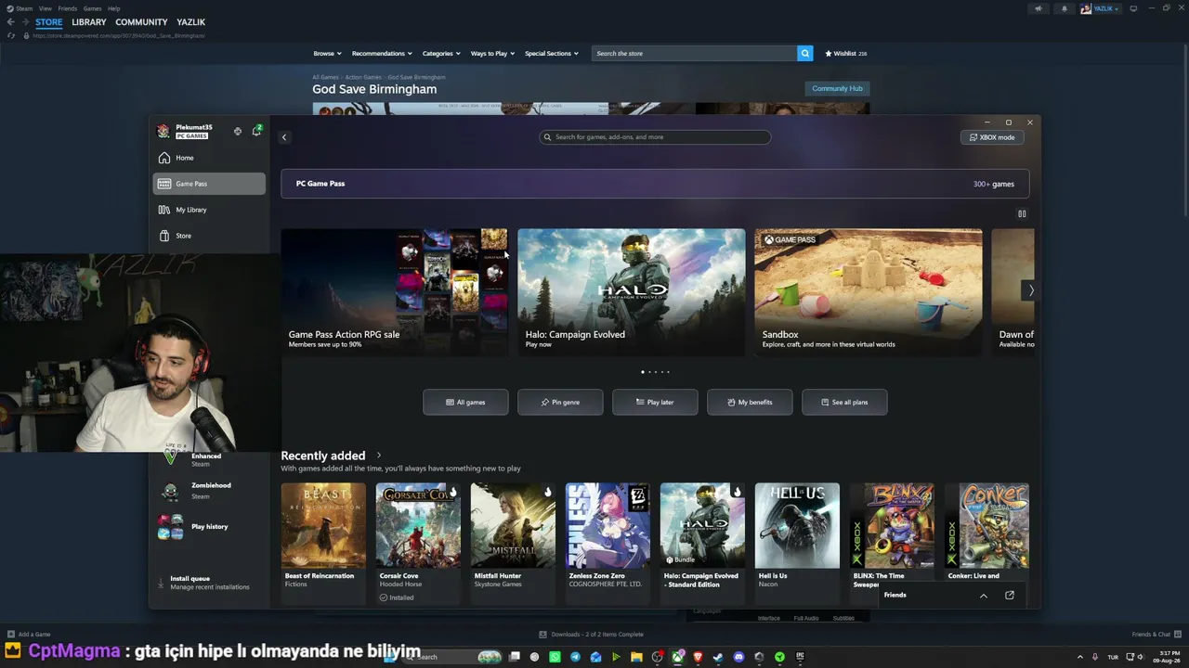Go back in the Steam client navigation
Viewport: 1189px width, 668px height.
[x=10, y=22]
